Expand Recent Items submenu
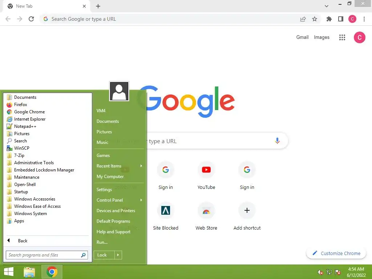The width and height of the screenshot is (372, 279). (119, 166)
